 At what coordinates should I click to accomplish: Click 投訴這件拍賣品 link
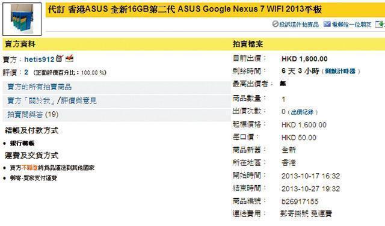[299, 24]
